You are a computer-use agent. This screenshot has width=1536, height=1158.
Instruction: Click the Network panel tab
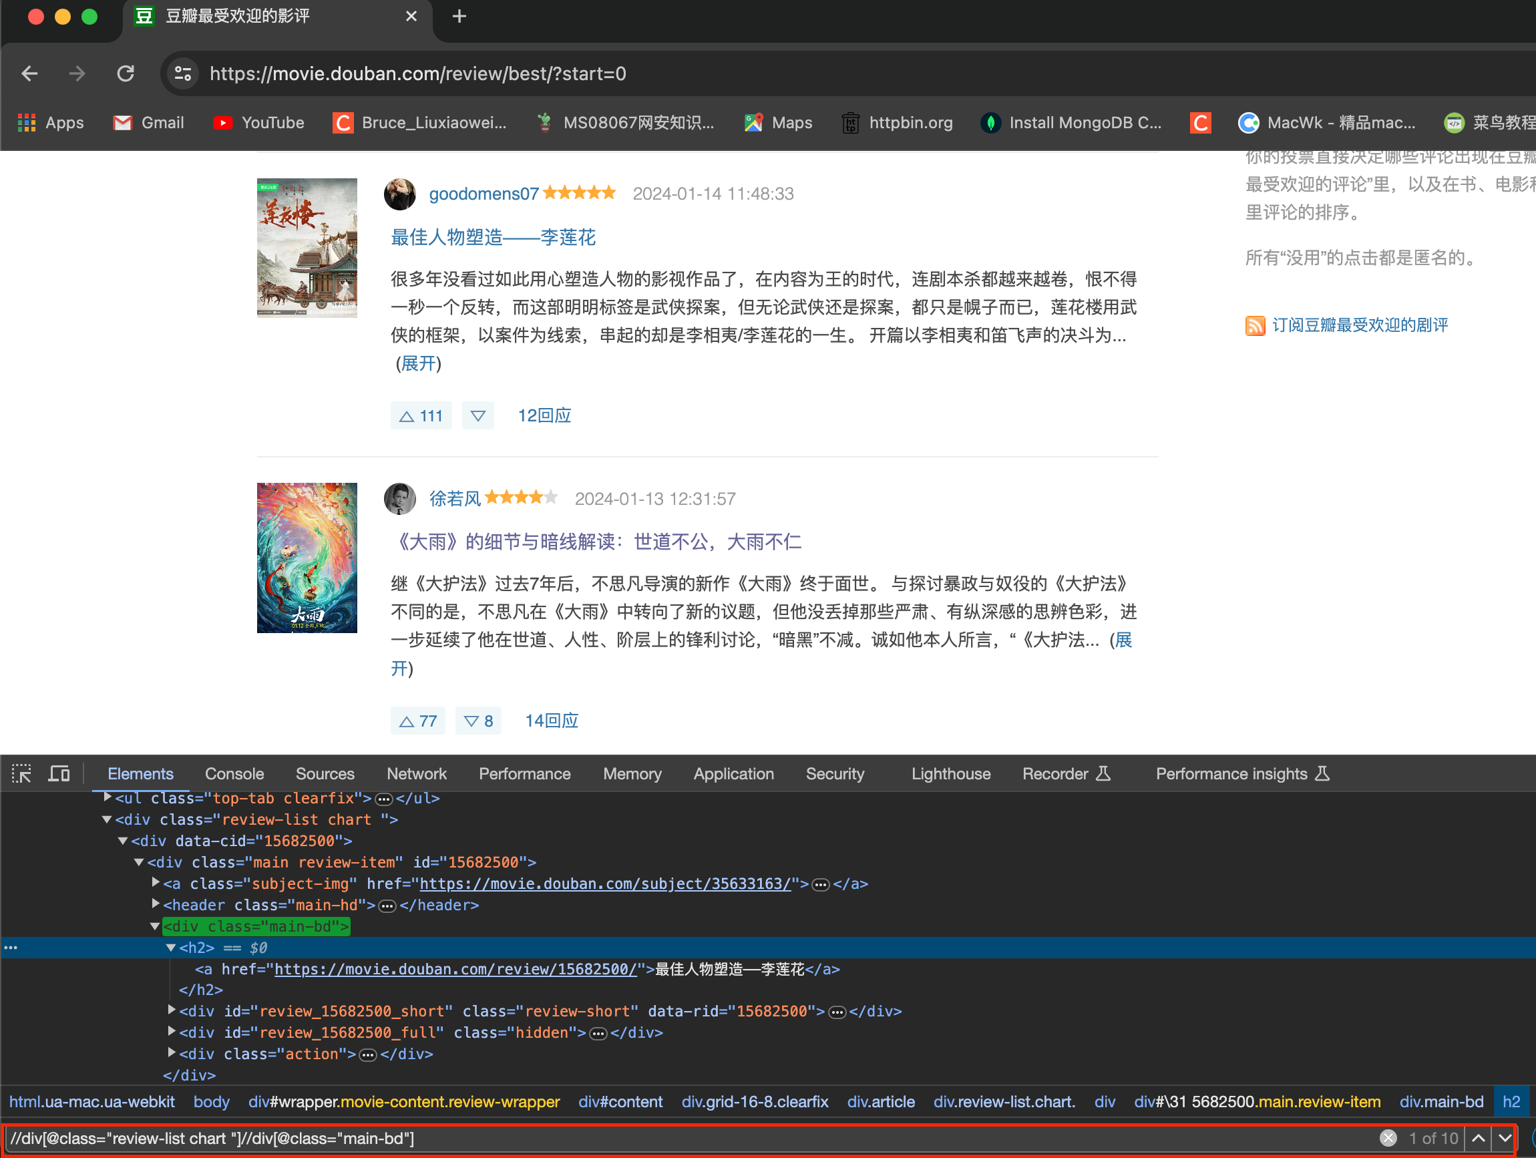[x=416, y=773]
